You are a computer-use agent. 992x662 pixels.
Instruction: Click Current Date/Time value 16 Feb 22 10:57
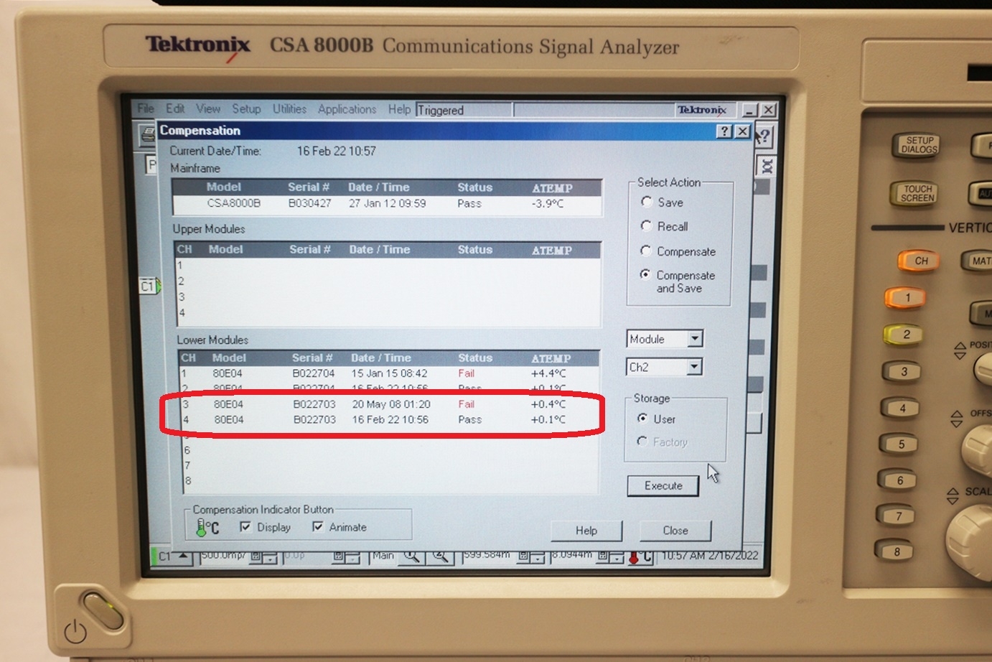point(337,151)
